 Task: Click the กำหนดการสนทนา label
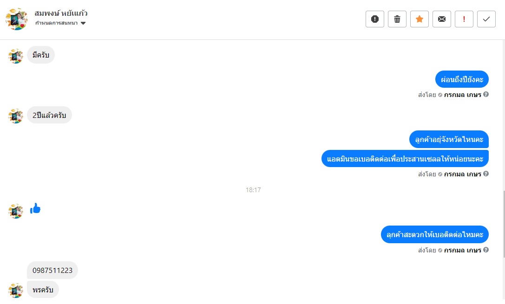coord(56,23)
